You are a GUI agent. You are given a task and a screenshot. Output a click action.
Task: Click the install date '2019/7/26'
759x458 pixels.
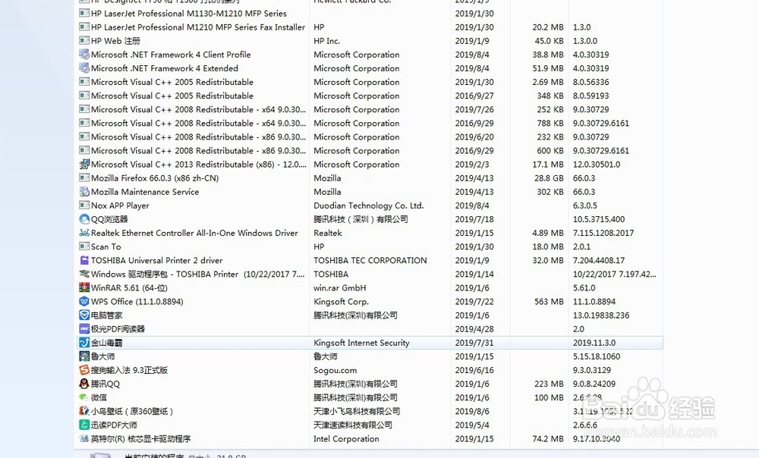coord(474,109)
